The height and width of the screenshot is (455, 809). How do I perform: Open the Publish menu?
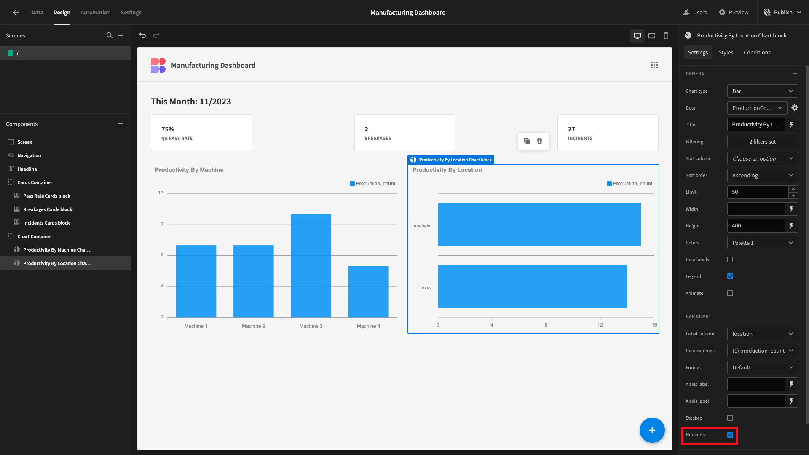coord(783,13)
